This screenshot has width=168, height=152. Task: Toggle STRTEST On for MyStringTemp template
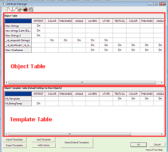[x=38, y=104]
